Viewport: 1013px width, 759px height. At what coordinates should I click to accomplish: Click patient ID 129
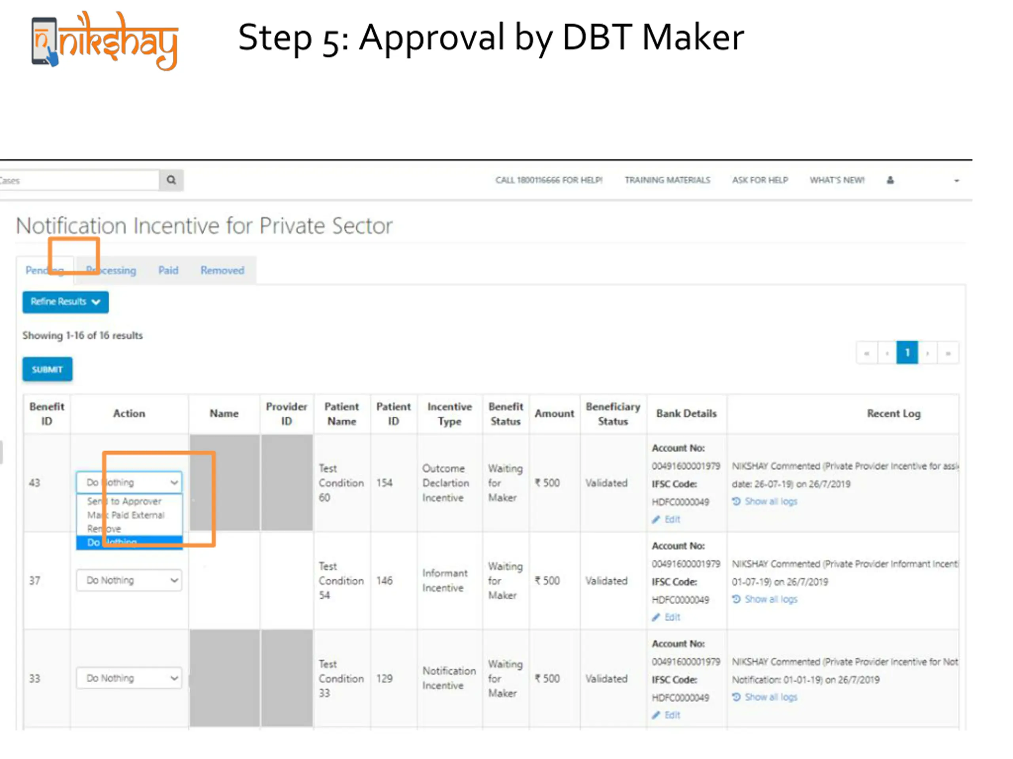tap(384, 678)
